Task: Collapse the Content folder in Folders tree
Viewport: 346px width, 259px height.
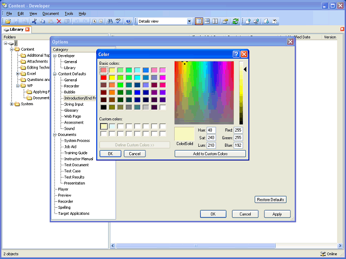Action: coord(12,49)
